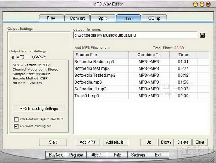Open Settings from bottom bar
The height and width of the screenshot is (163, 216).
point(138,155)
